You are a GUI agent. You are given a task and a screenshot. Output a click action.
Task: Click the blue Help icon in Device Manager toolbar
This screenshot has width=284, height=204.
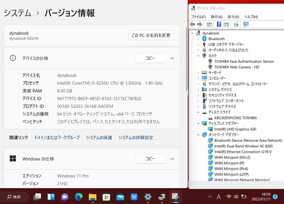(x=219, y=24)
